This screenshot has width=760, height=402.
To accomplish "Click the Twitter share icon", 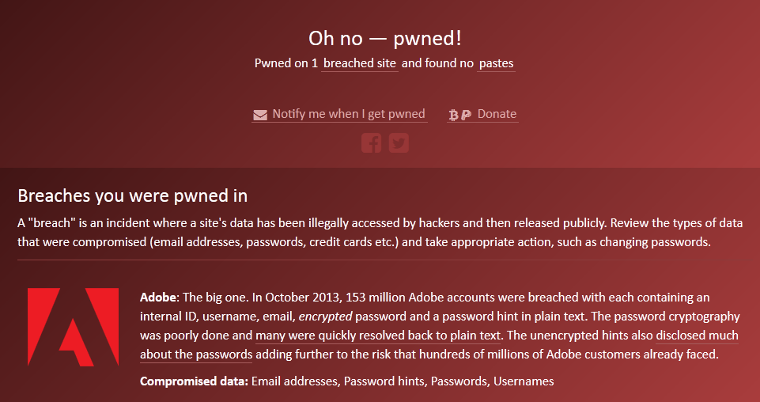I will click(x=399, y=143).
